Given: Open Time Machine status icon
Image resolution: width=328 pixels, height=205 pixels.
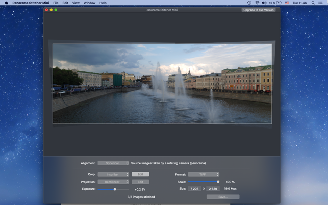Looking at the screenshot, I should [x=249, y=3].
